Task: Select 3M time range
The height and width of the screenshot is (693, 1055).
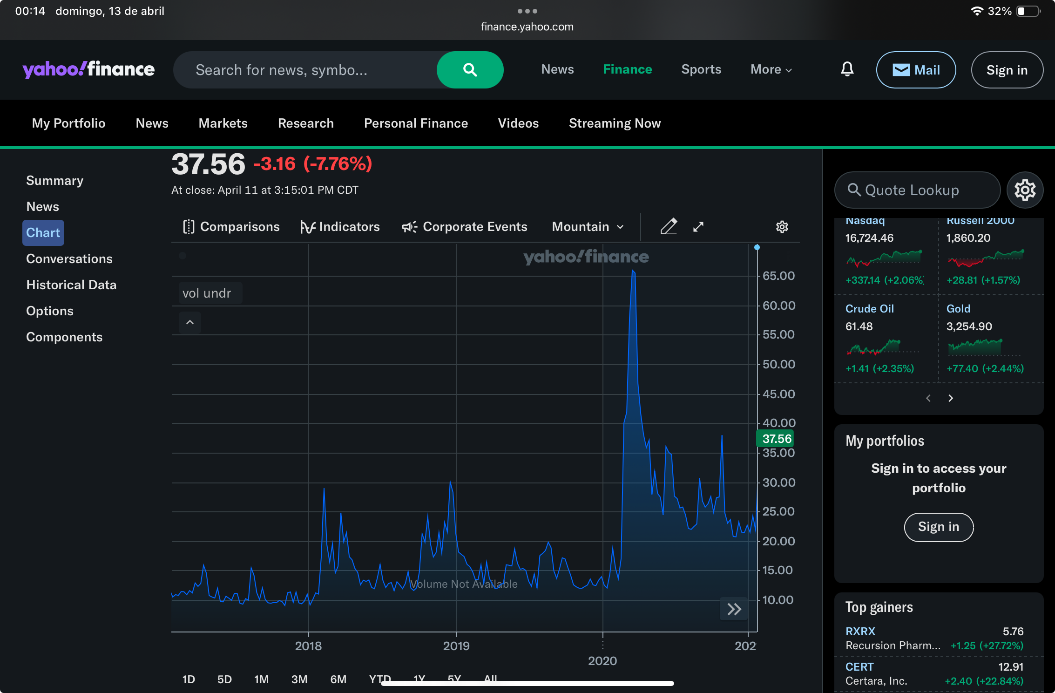Action: 299,679
